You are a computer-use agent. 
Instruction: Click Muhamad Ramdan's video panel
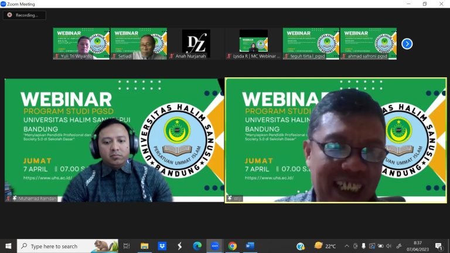coord(114,141)
